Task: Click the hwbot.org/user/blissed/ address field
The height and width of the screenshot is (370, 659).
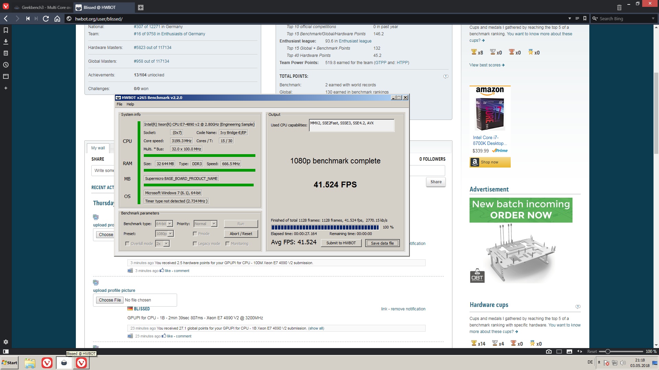Action: (x=319, y=19)
